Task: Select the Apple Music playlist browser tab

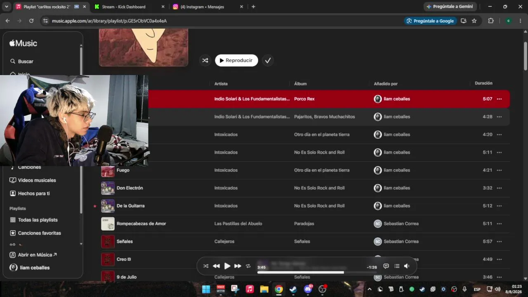Action: coord(51,7)
